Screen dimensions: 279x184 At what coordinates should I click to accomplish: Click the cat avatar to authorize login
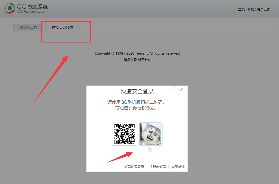151,134
